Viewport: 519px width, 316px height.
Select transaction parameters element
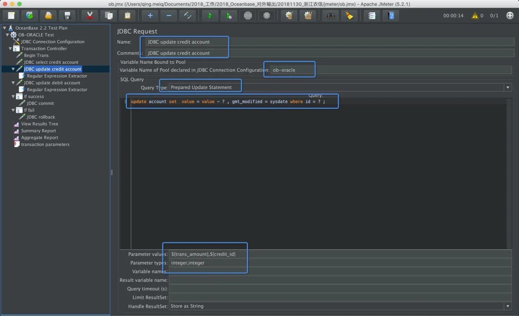click(45, 144)
